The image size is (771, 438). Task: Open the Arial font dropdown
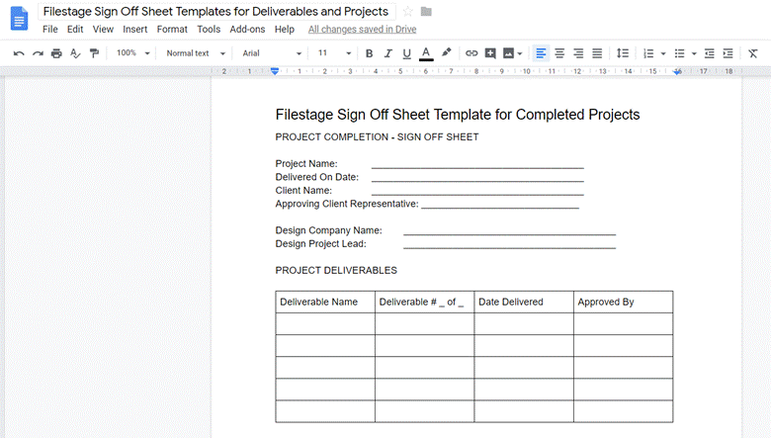coord(272,53)
